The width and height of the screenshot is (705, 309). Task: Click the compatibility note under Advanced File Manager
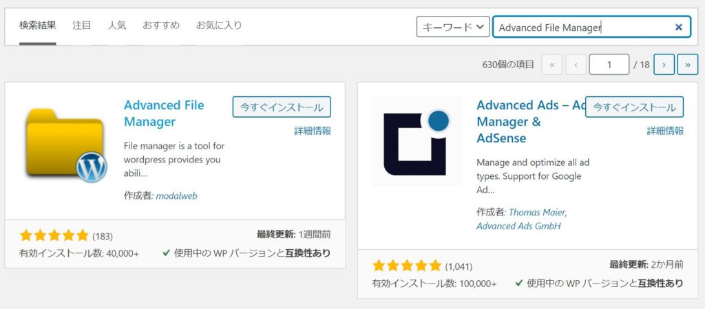(246, 253)
